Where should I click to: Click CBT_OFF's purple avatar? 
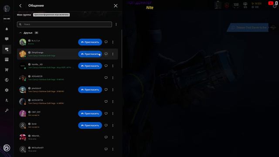click(x=23, y=113)
